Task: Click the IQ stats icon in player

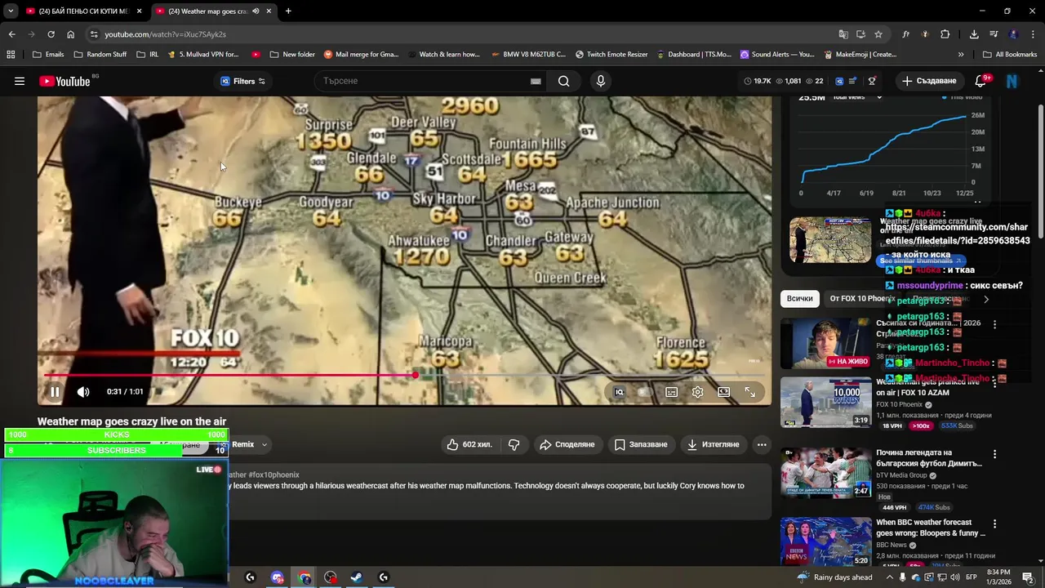Action: pos(619,392)
